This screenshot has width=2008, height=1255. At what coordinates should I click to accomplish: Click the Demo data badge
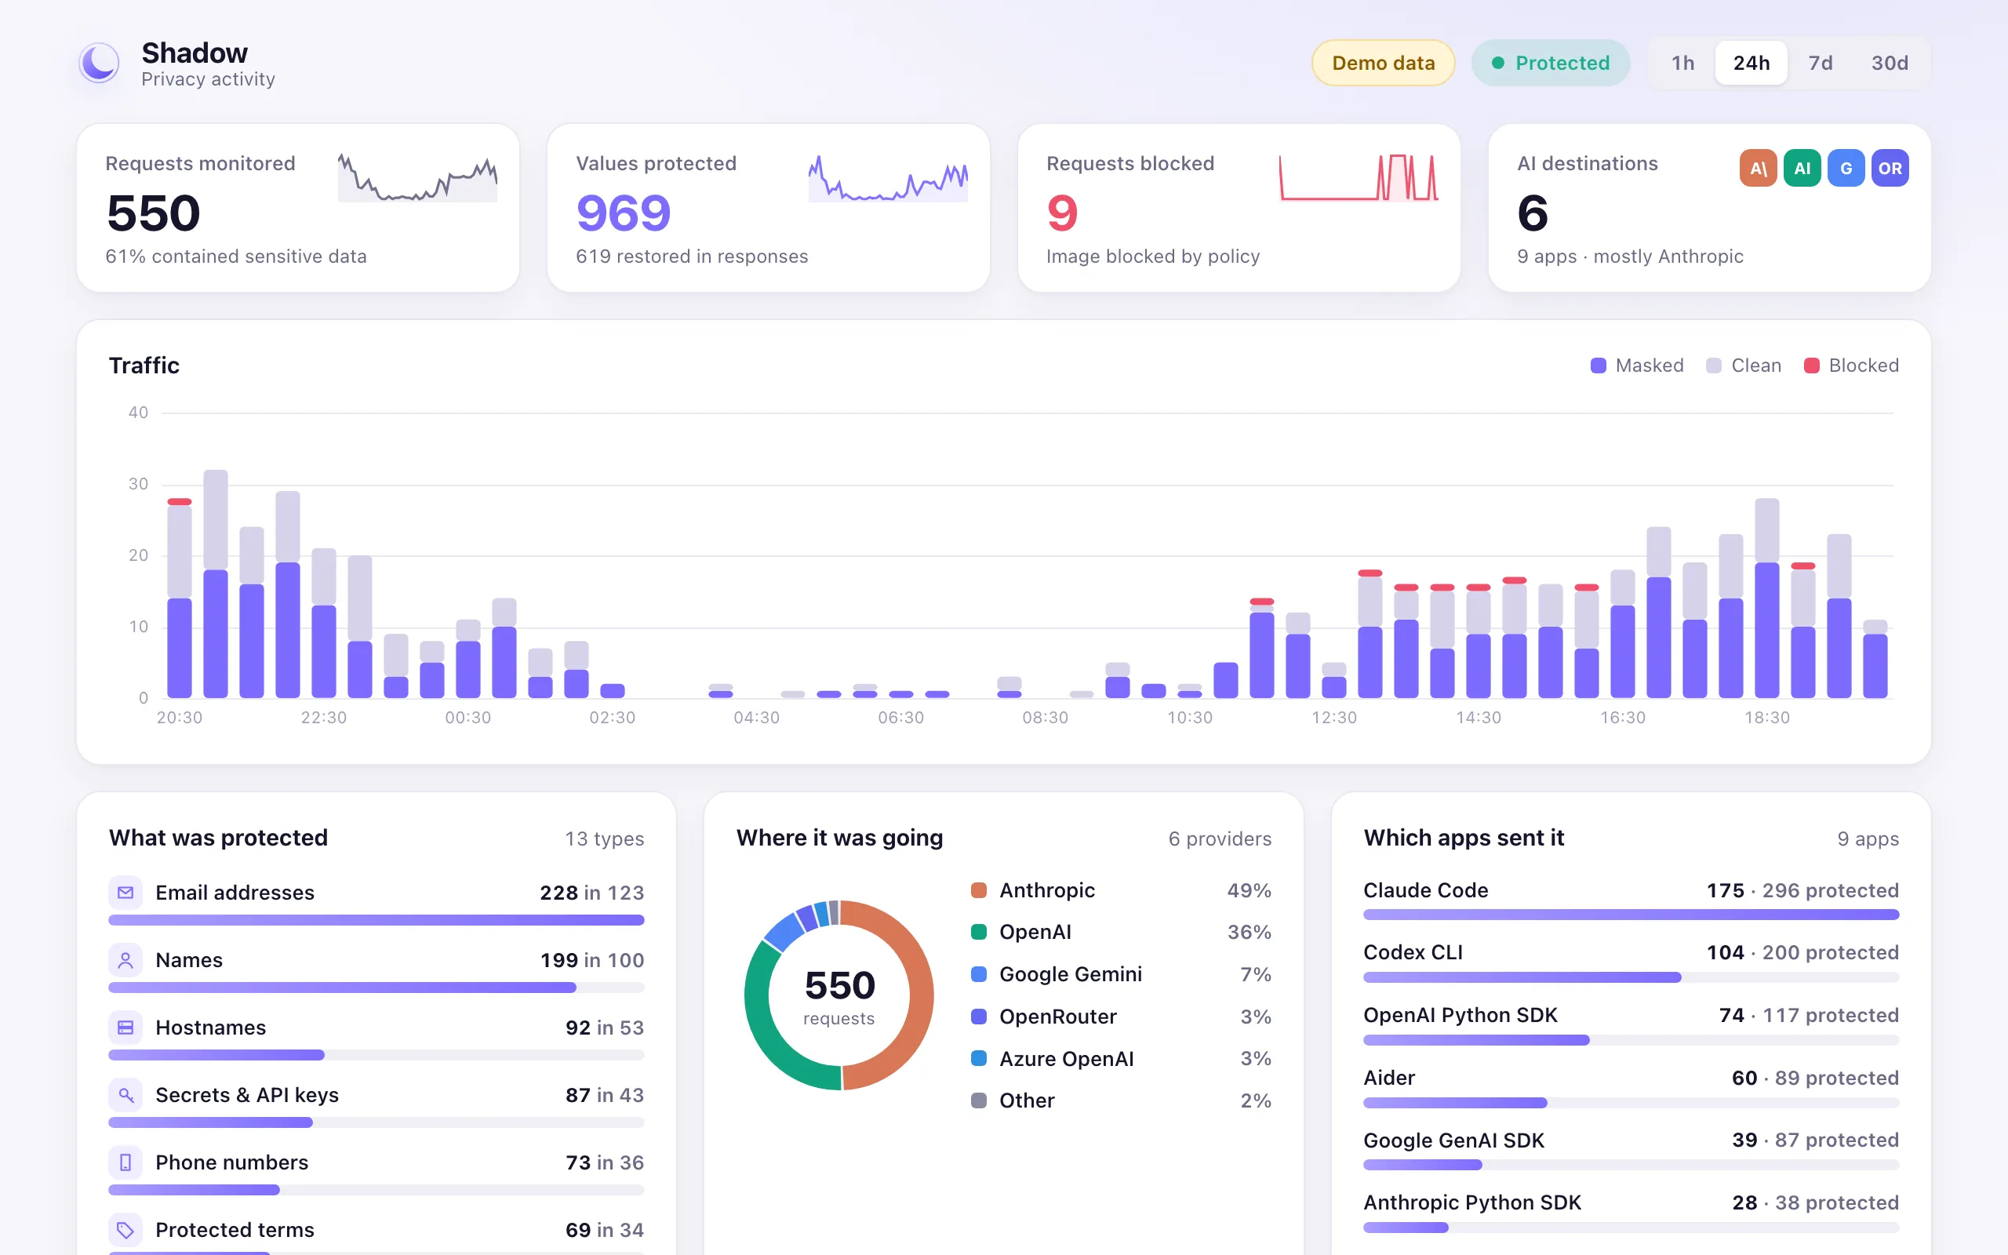(1383, 63)
